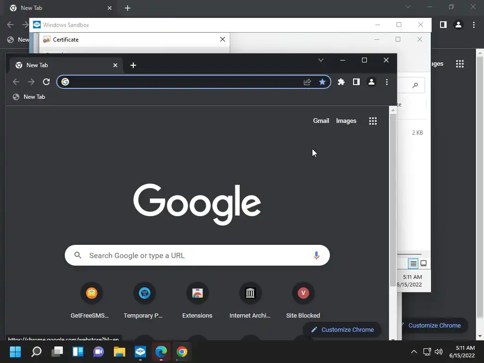Toggle side panel in front Chrome window

pyautogui.click(x=356, y=82)
